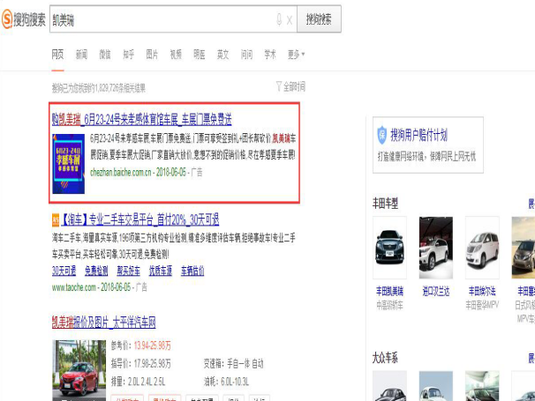Open the 搜狗用户赔付计划 banner title

click(418, 135)
